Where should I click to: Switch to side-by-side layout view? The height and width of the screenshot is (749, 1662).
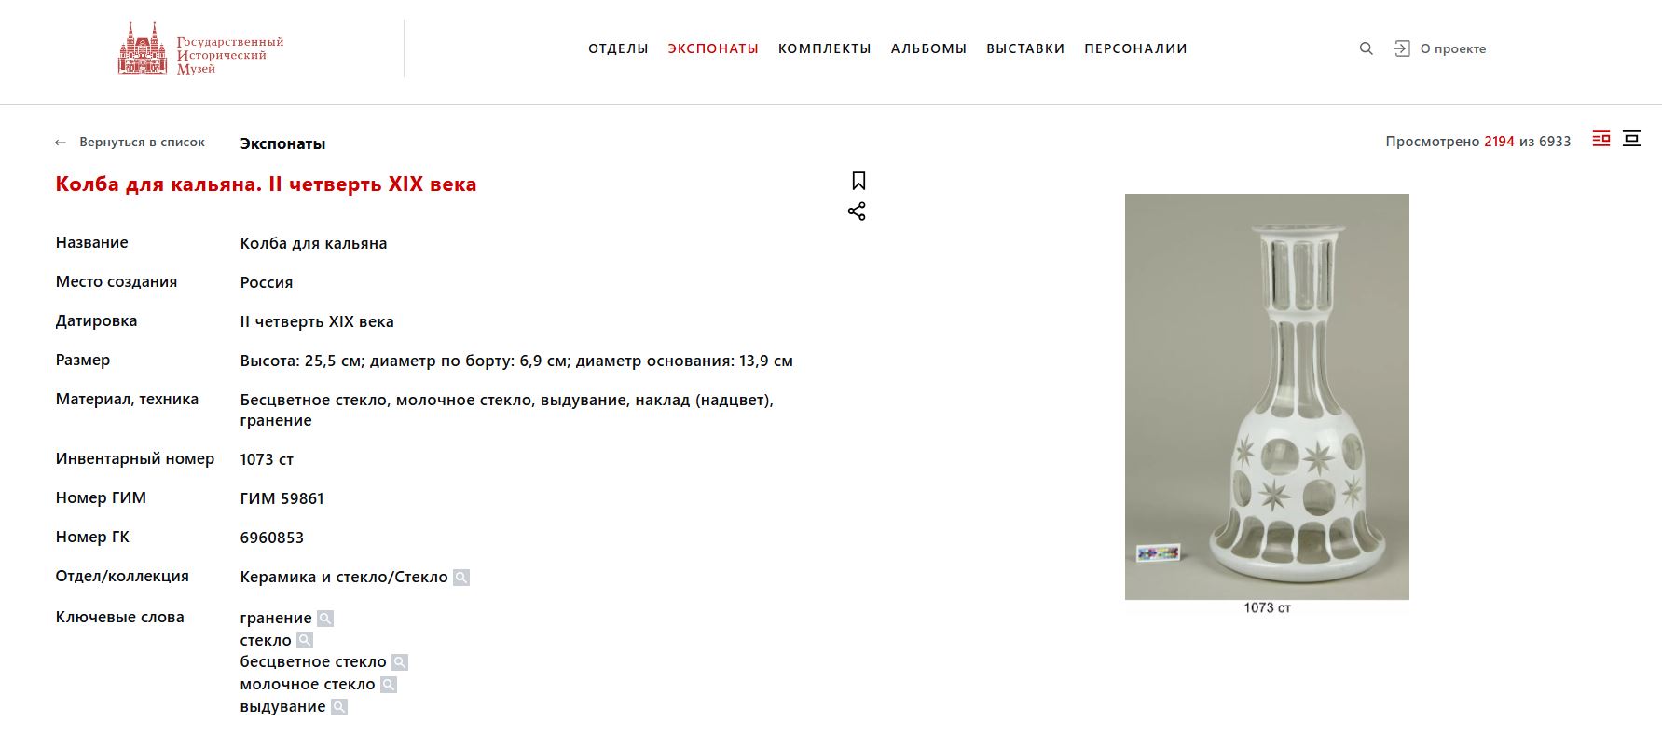[1601, 139]
